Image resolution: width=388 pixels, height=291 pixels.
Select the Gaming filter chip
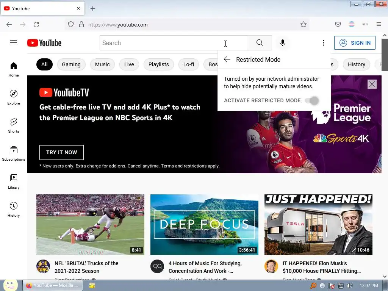(x=71, y=64)
